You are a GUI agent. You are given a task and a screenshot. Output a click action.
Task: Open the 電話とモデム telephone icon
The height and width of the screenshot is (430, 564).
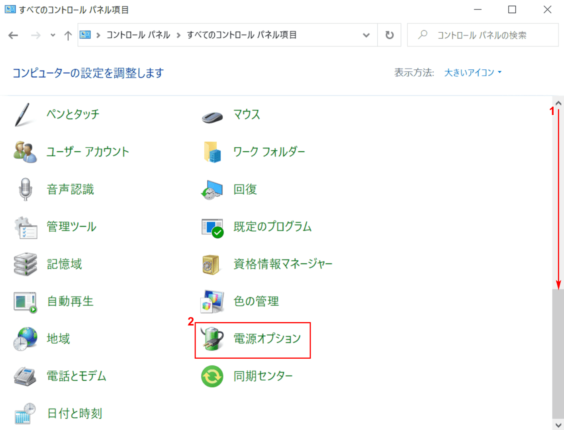25,376
